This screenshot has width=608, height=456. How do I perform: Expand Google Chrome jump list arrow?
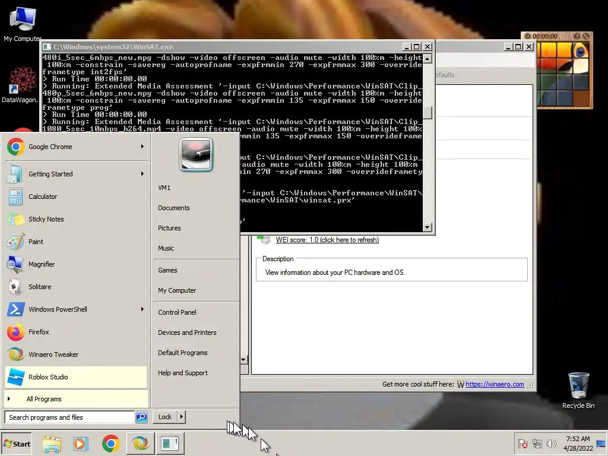pos(142,147)
